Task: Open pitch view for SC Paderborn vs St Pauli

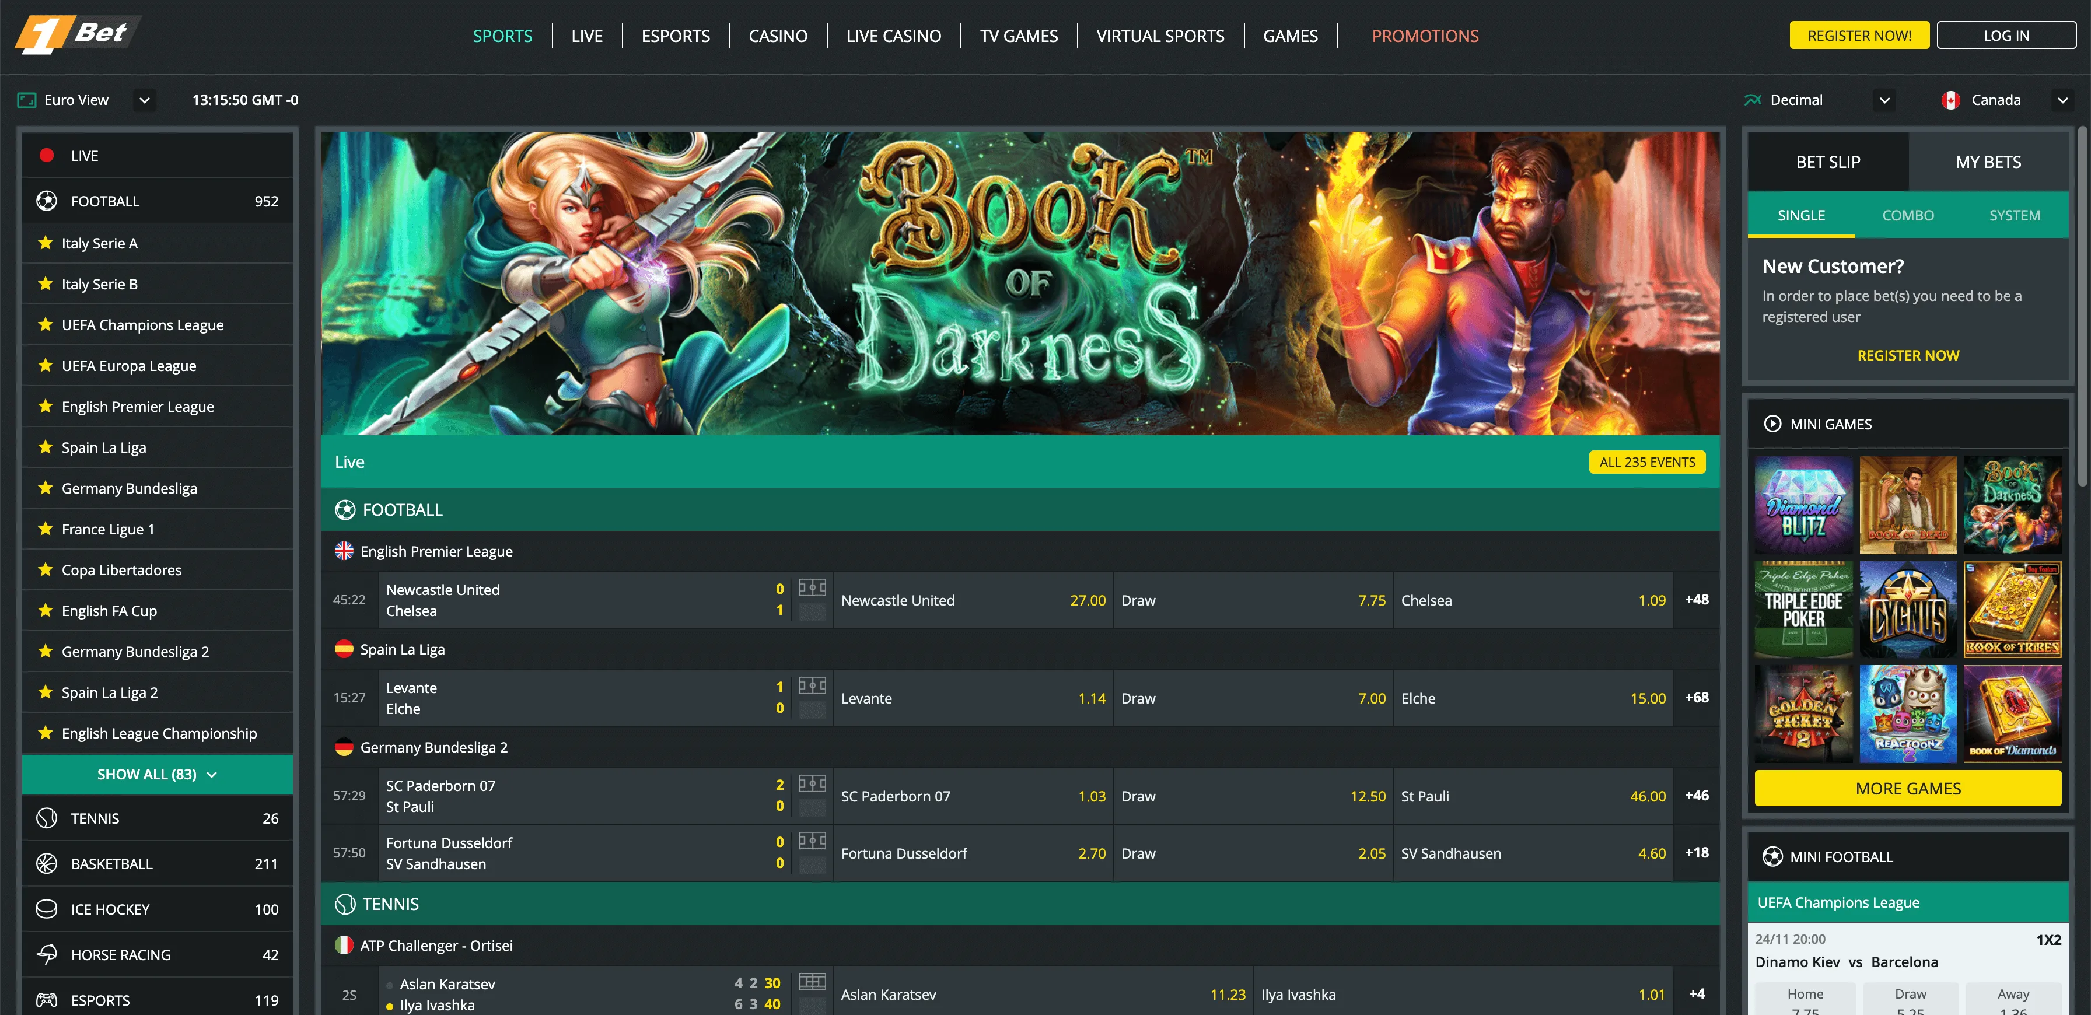Action: 813,784
